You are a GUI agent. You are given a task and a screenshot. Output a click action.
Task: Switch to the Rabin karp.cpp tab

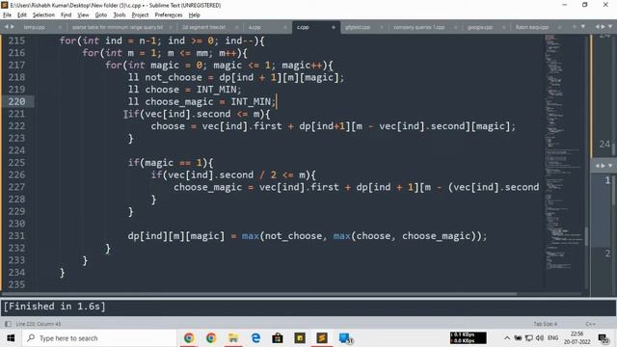coord(531,27)
